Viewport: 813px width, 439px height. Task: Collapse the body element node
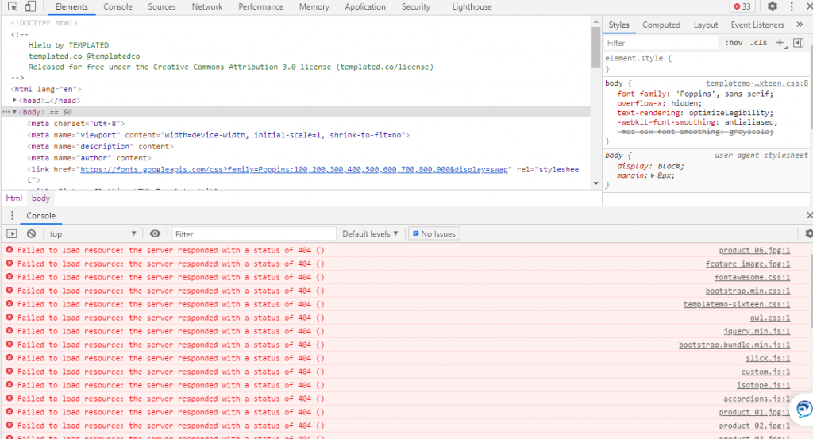point(14,111)
